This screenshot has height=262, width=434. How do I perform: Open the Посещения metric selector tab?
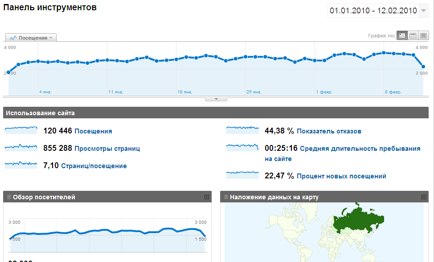(31, 38)
